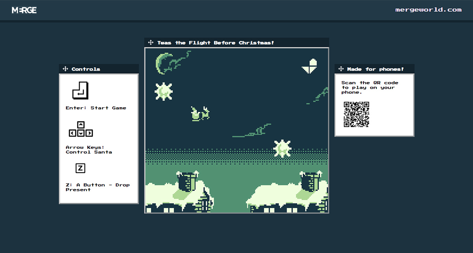Click the chimney on the left house
Viewport: 473px width, 253px height.
pos(187,181)
